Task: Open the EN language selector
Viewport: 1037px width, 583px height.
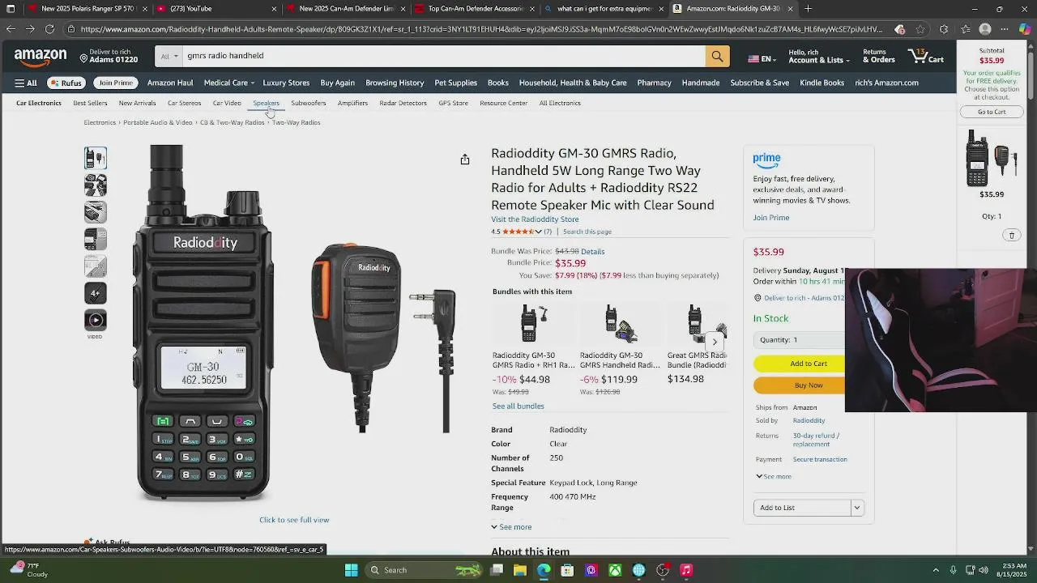Action: coord(761,59)
